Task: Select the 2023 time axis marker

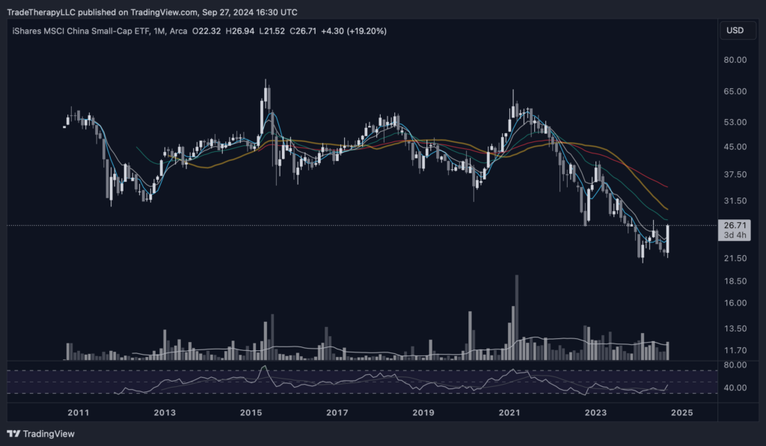Action: coord(595,412)
